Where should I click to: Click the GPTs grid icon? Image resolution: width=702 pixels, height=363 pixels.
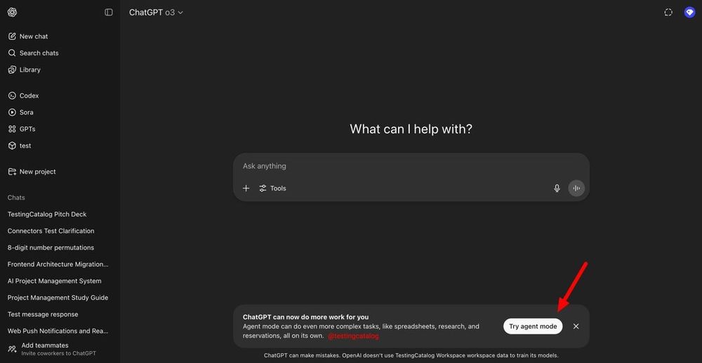click(12, 129)
